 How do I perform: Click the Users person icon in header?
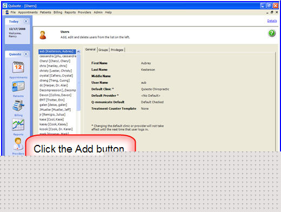click(x=43, y=35)
